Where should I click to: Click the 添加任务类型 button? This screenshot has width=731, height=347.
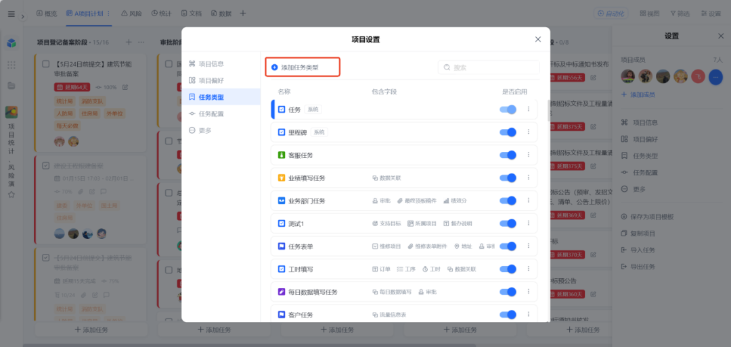click(302, 68)
